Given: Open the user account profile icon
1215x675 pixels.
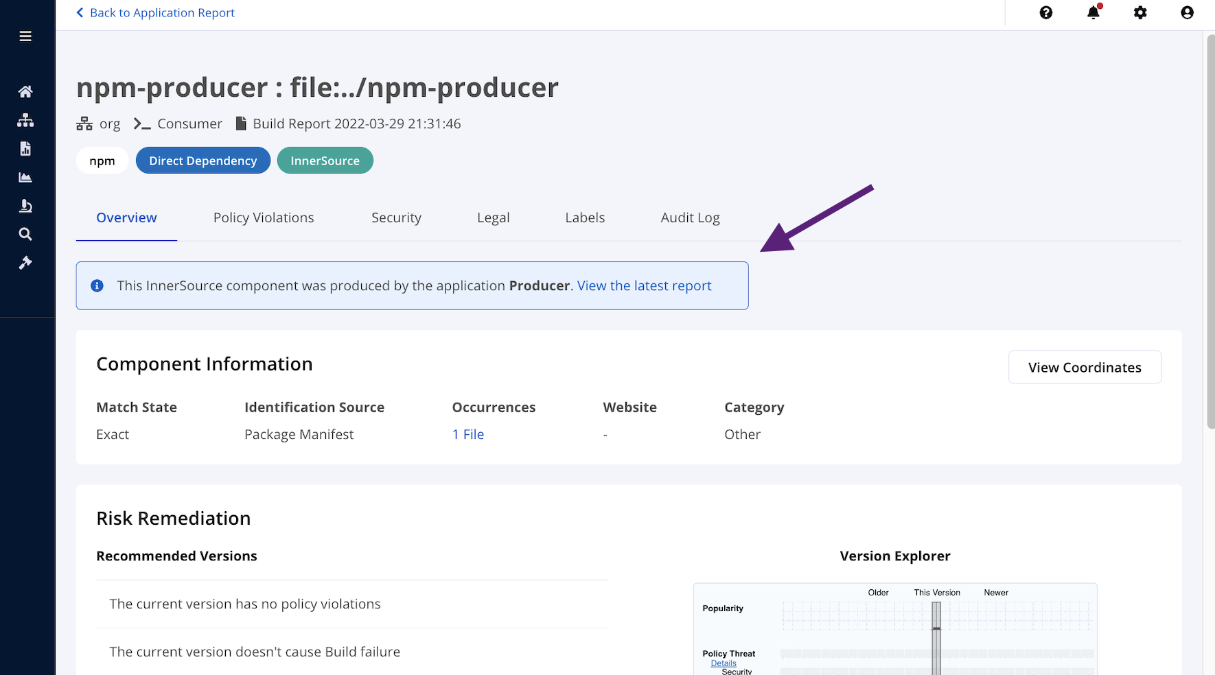Looking at the screenshot, I should [1187, 13].
